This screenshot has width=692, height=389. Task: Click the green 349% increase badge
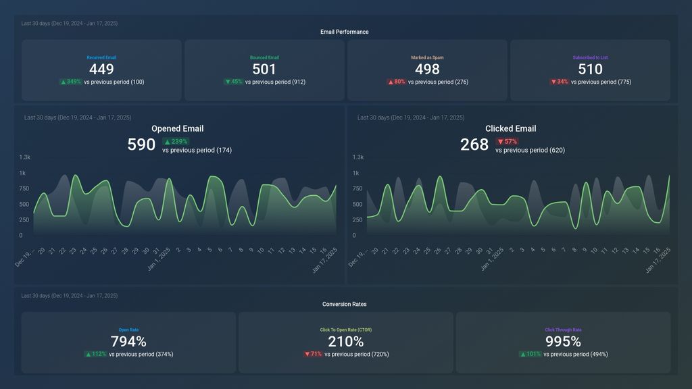tap(70, 82)
